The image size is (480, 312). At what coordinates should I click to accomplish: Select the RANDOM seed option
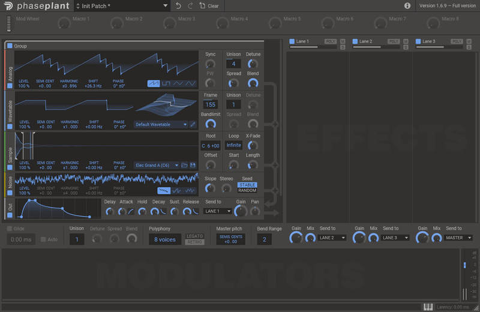click(x=247, y=190)
